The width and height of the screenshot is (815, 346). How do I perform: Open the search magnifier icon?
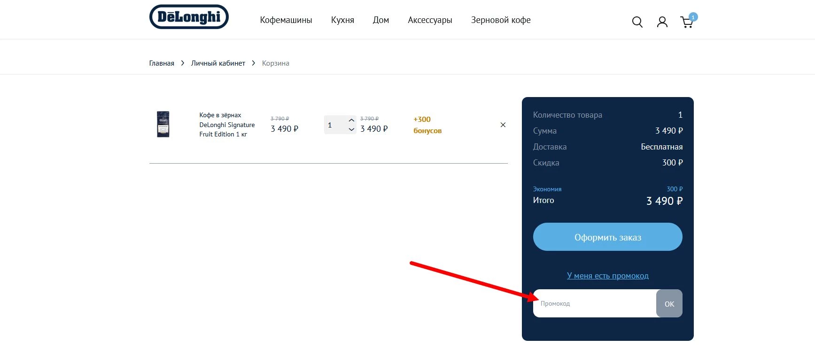[x=637, y=22]
